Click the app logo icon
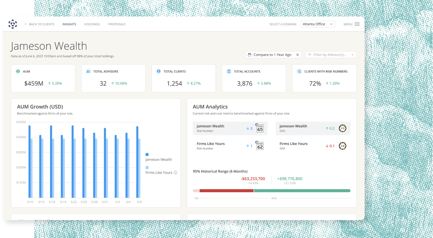The height and width of the screenshot is (238, 433). click(13, 24)
